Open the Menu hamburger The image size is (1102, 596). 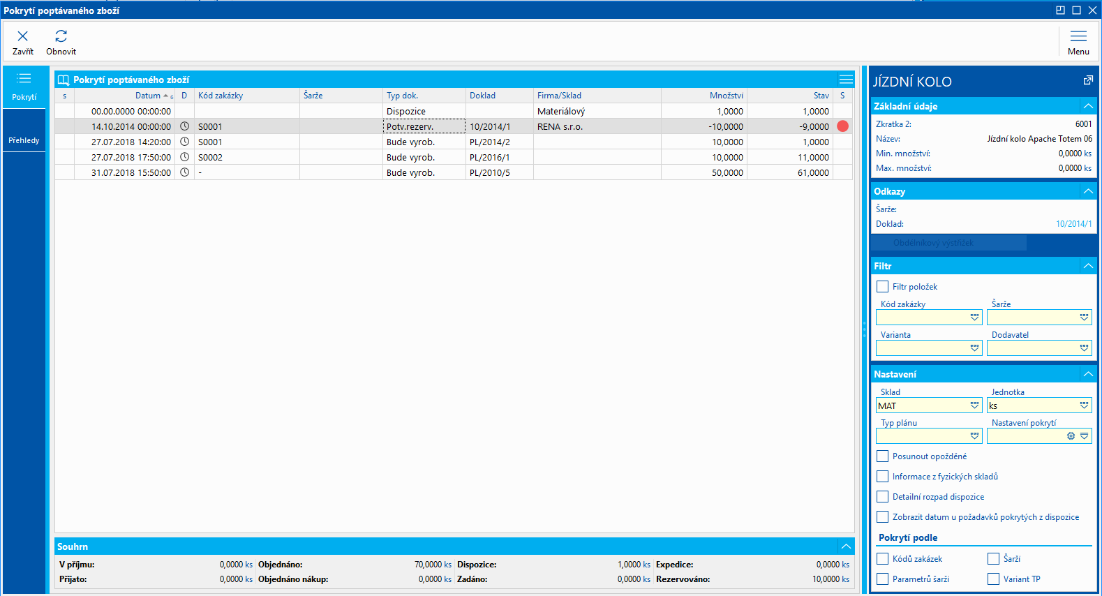pyautogui.click(x=1078, y=42)
